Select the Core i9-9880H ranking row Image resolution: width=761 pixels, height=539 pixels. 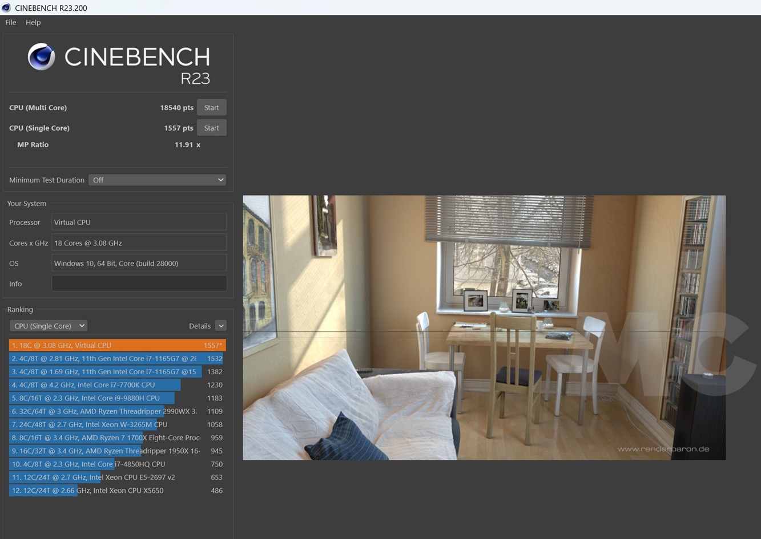pyautogui.click(x=117, y=398)
